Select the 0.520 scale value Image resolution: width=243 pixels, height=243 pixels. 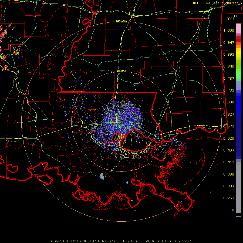pyautogui.click(x=229, y=139)
